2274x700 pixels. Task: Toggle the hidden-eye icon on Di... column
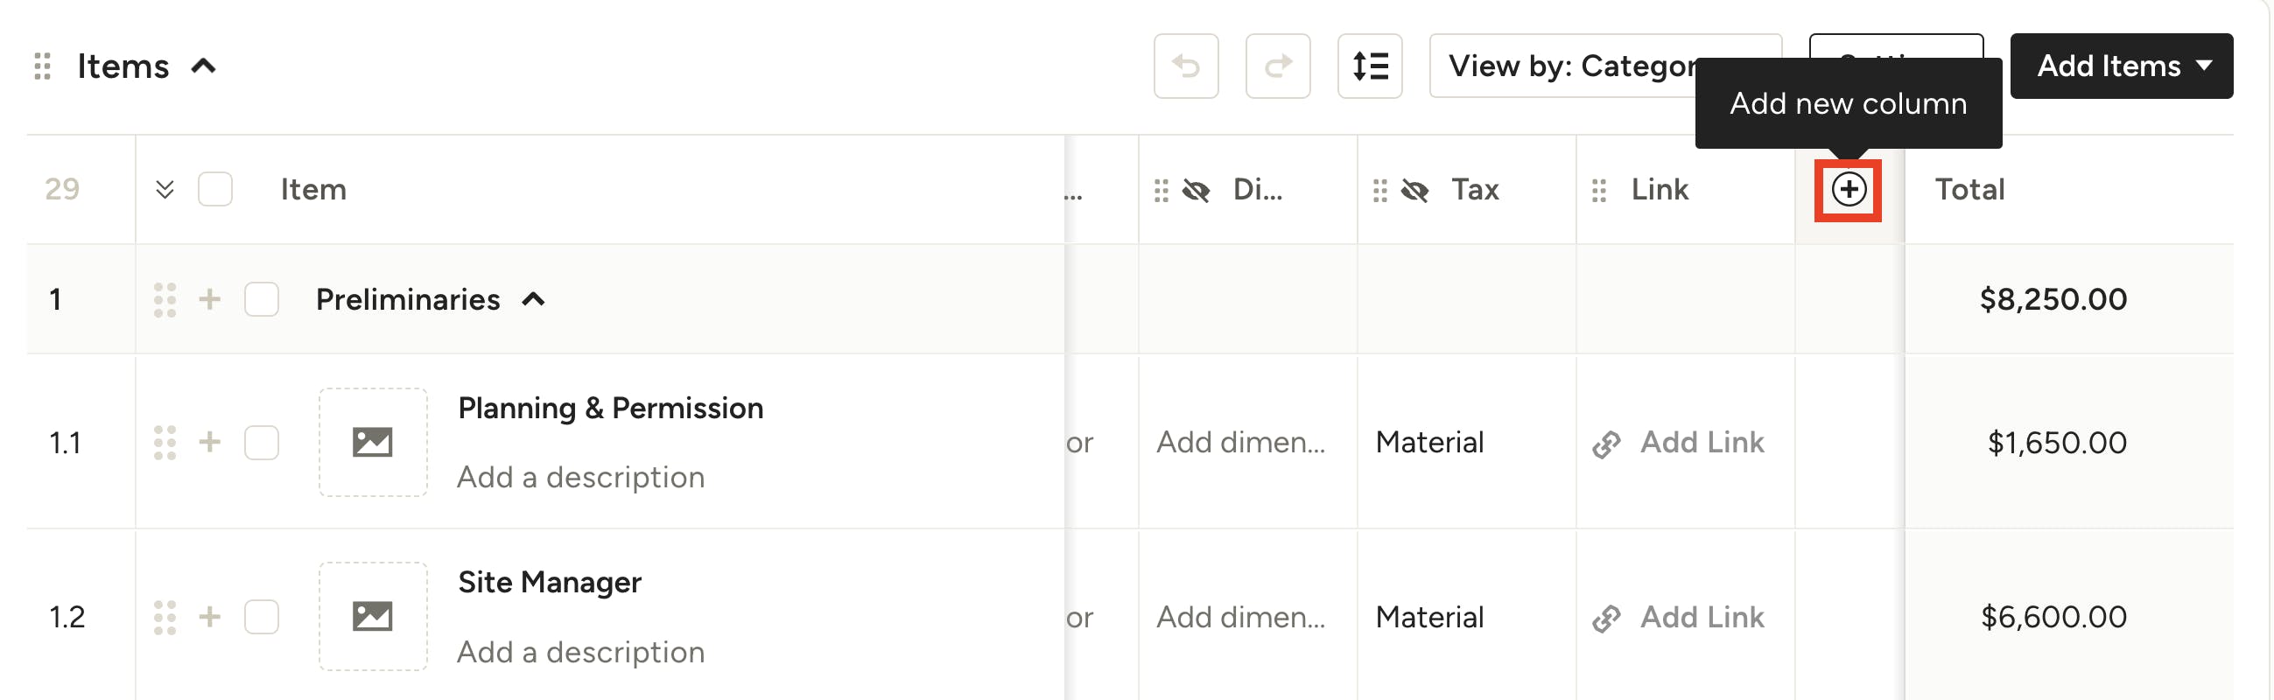(1196, 190)
